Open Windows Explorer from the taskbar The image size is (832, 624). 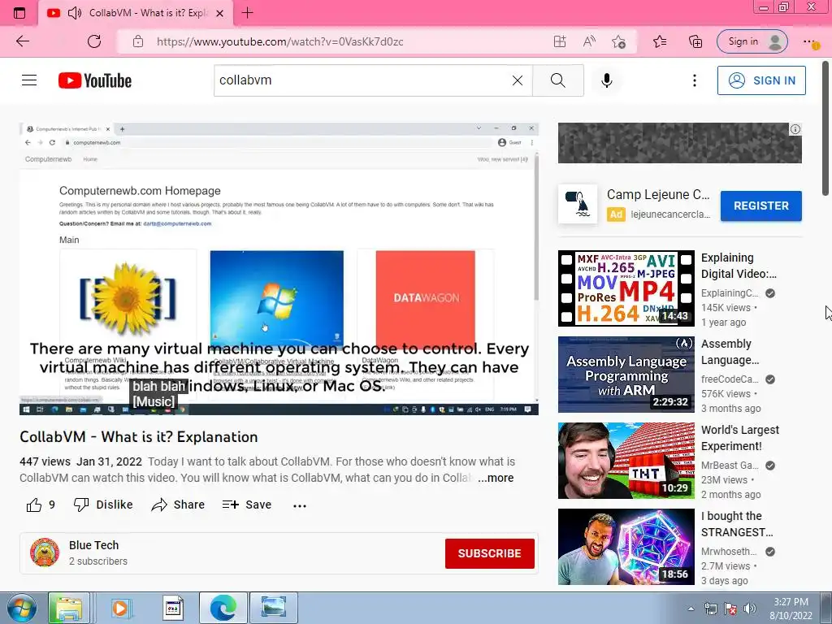click(69, 608)
